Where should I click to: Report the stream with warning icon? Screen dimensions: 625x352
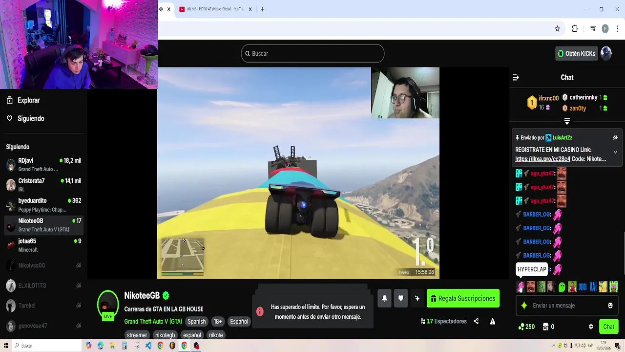(493, 321)
